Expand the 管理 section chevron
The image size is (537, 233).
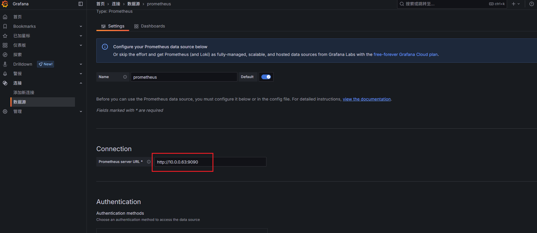[x=81, y=111]
